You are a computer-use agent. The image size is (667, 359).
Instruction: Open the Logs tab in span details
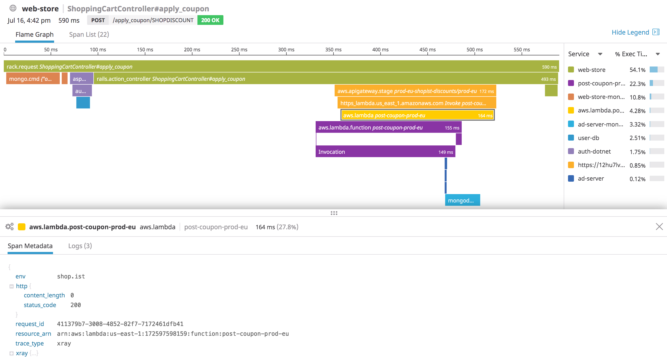(x=80, y=246)
